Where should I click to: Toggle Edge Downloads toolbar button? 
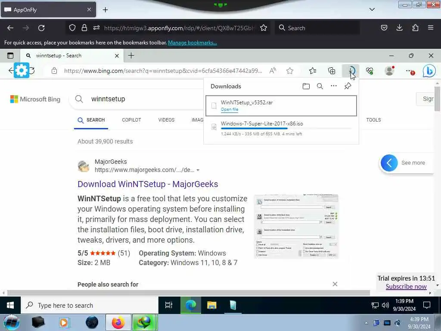click(351, 71)
